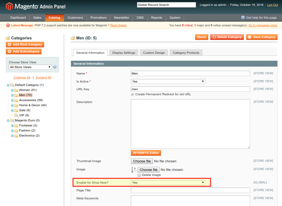Screen dimensions: 282x206
Task: Click the VIP folder icon
Action: click(16, 115)
